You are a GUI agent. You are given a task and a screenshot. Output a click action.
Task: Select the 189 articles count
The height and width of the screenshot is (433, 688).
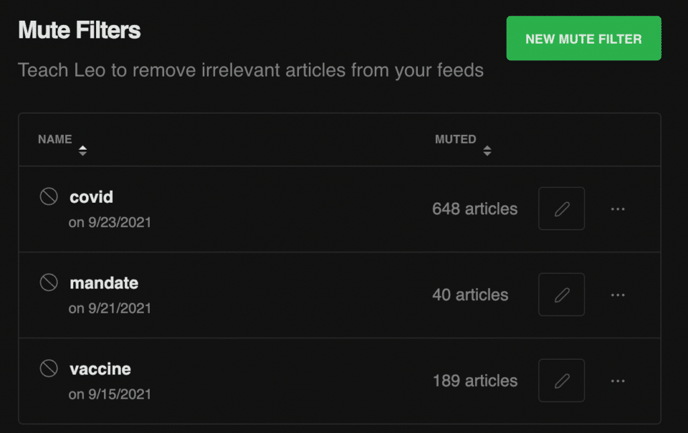(475, 381)
